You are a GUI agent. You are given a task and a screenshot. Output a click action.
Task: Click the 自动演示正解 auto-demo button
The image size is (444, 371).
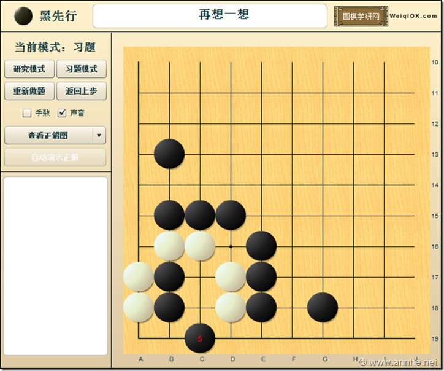pyautogui.click(x=55, y=157)
